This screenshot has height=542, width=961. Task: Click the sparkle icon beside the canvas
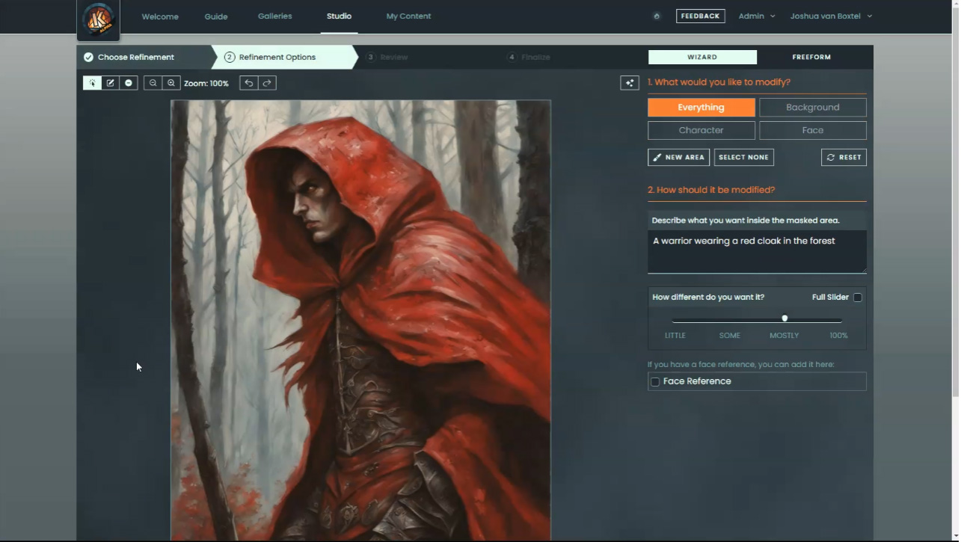point(630,83)
